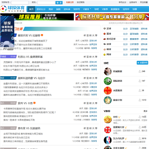Click the 国际财团 group name
149x149 pixels.
[x=118, y=81]
